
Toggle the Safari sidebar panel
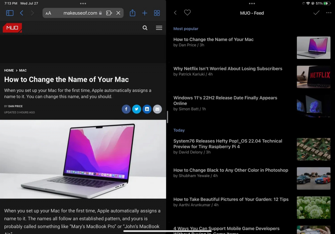tap(10, 13)
